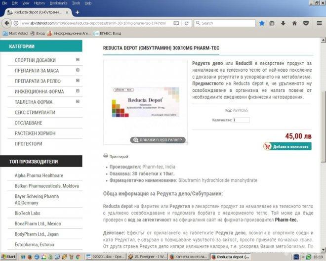
Task: Open the bookmarks list clipboard icon
Action: tap(272, 23)
